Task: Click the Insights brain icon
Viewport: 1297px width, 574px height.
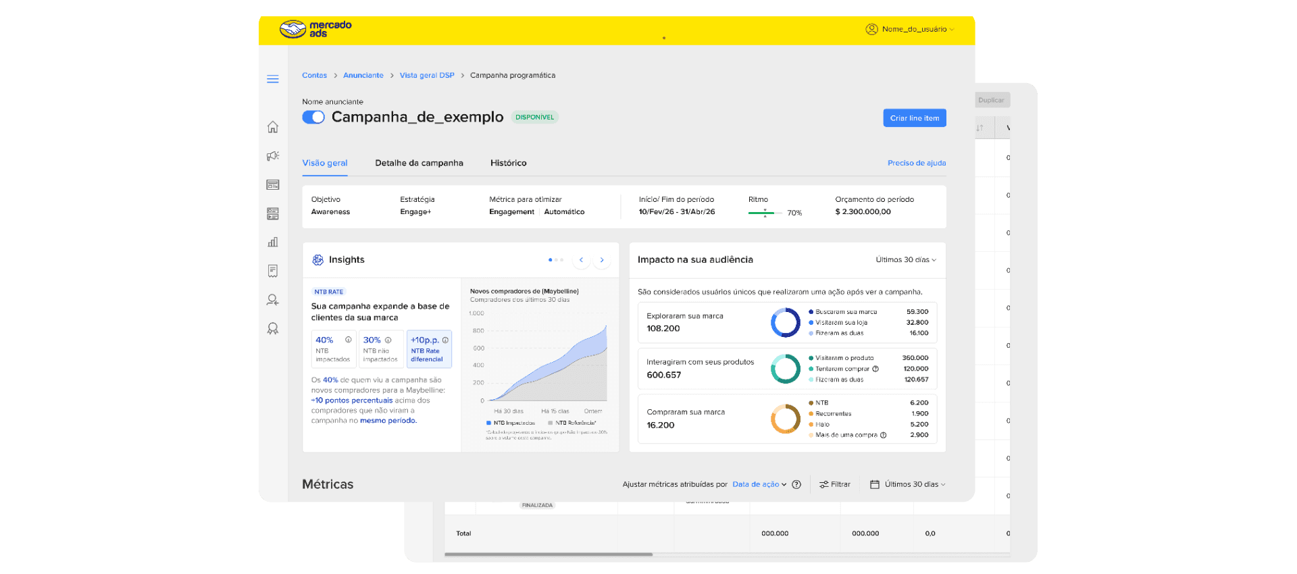Action: click(x=318, y=260)
